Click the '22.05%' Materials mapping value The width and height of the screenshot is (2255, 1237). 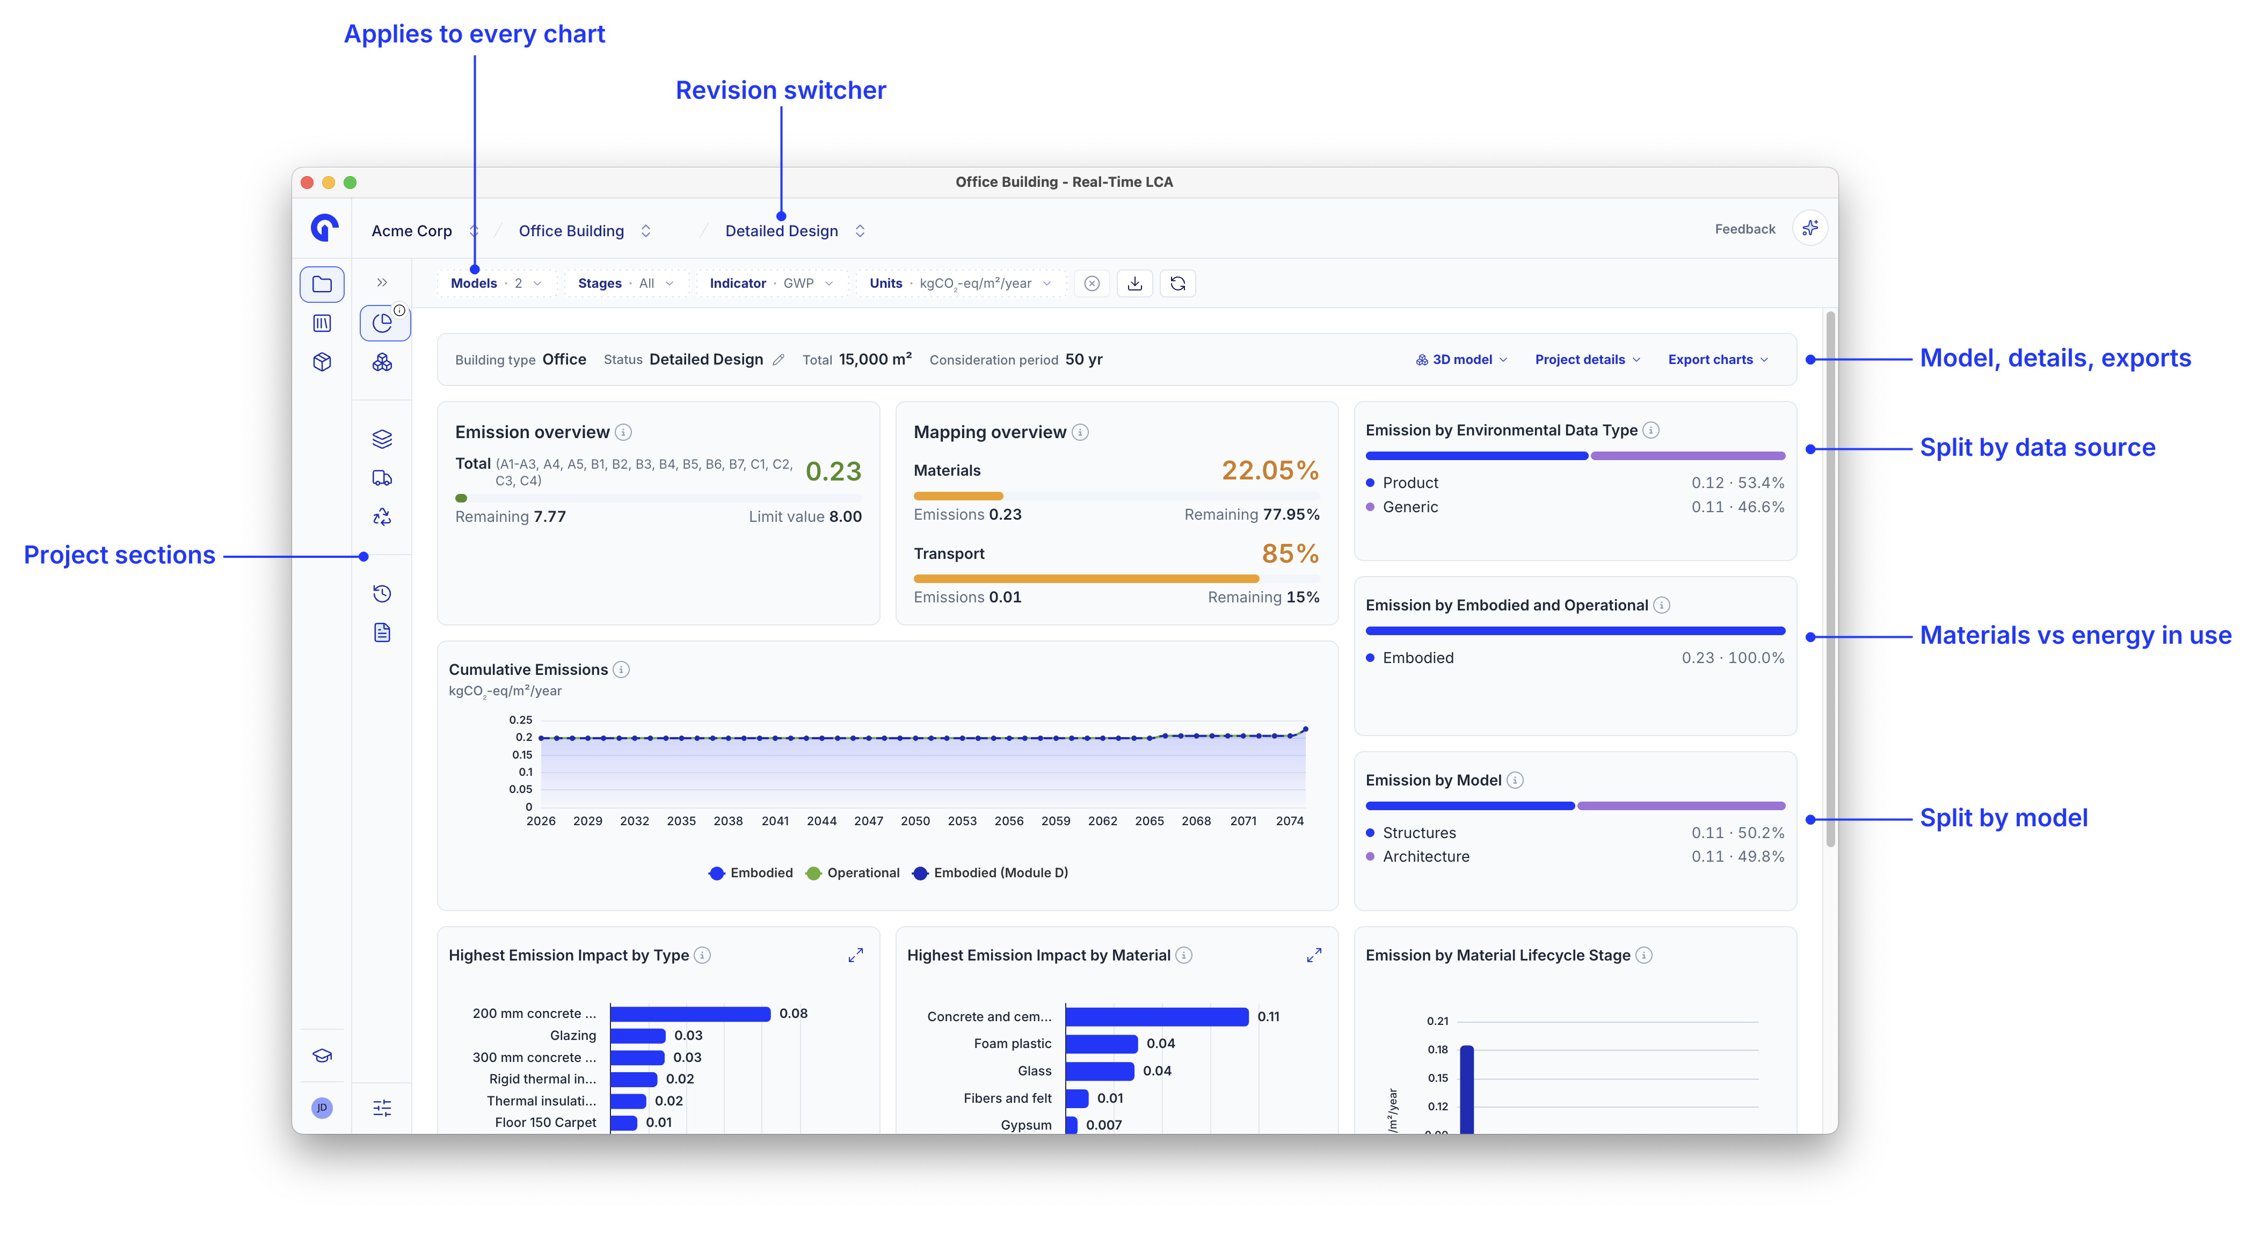pos(1270,471)
